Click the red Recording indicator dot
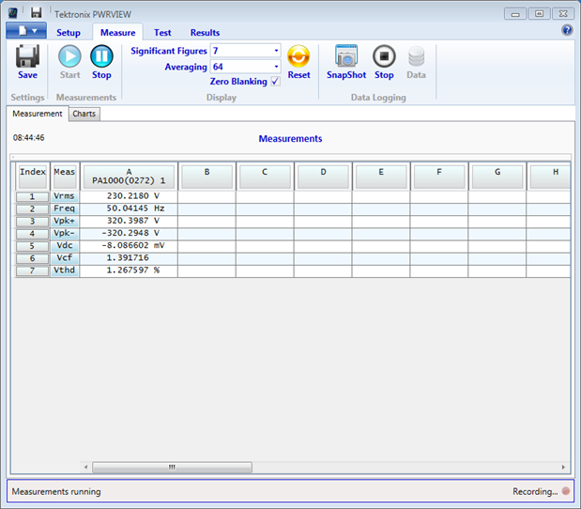 click(566, 491)
